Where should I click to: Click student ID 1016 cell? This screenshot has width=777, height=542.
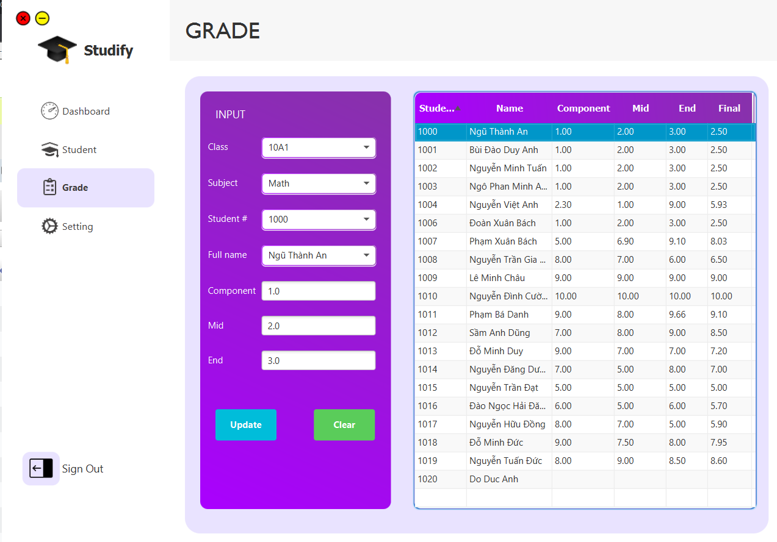point(441,406)
